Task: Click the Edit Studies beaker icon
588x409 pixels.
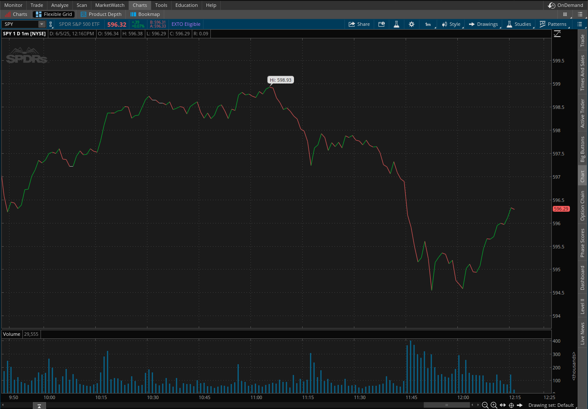Action: click(396, 24)
